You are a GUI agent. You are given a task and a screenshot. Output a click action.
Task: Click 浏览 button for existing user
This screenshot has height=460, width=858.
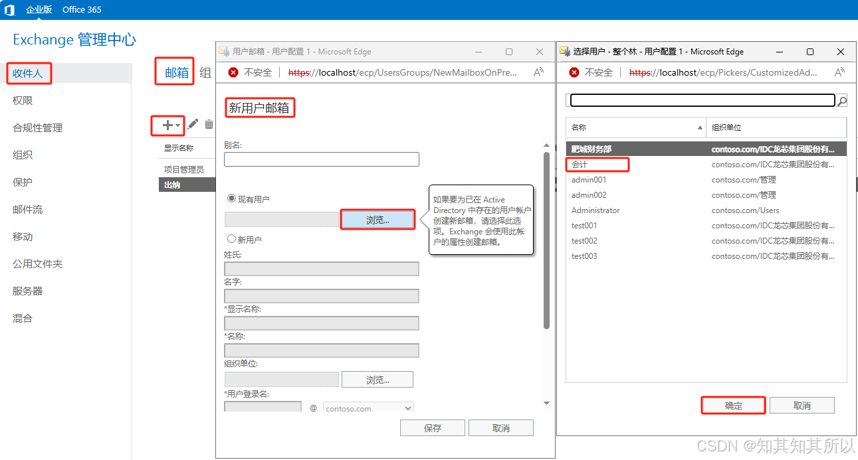tap(377, 220)
